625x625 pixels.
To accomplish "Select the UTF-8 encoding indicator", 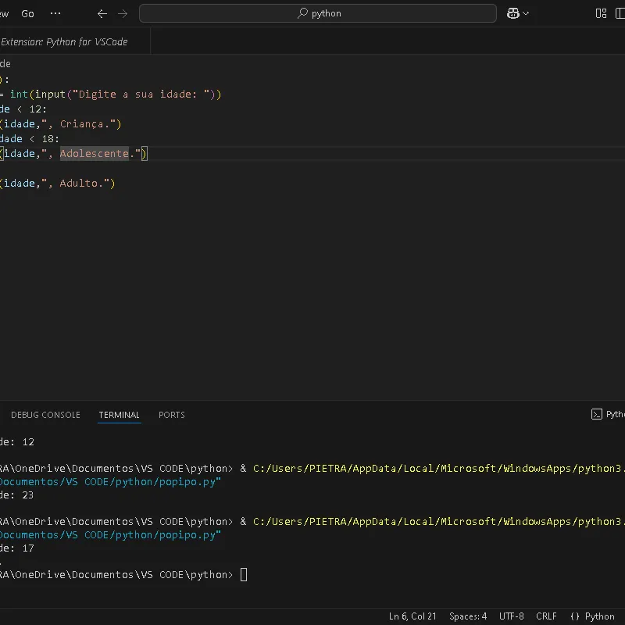I will point(512,616).
